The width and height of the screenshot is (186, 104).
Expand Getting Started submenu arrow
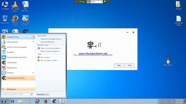point(33,42)
